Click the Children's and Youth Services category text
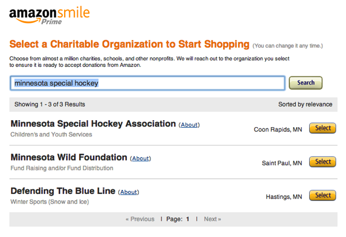The image size is (346, 237). (51, 135)
